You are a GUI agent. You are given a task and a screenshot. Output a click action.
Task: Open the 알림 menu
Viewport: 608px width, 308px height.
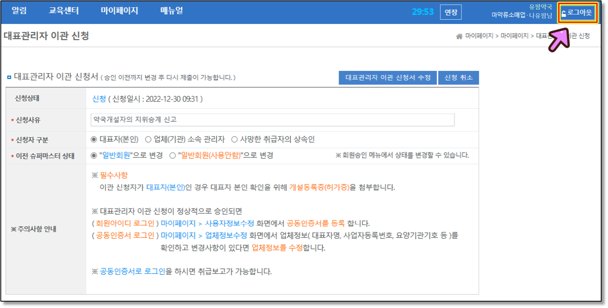(19, 11)
